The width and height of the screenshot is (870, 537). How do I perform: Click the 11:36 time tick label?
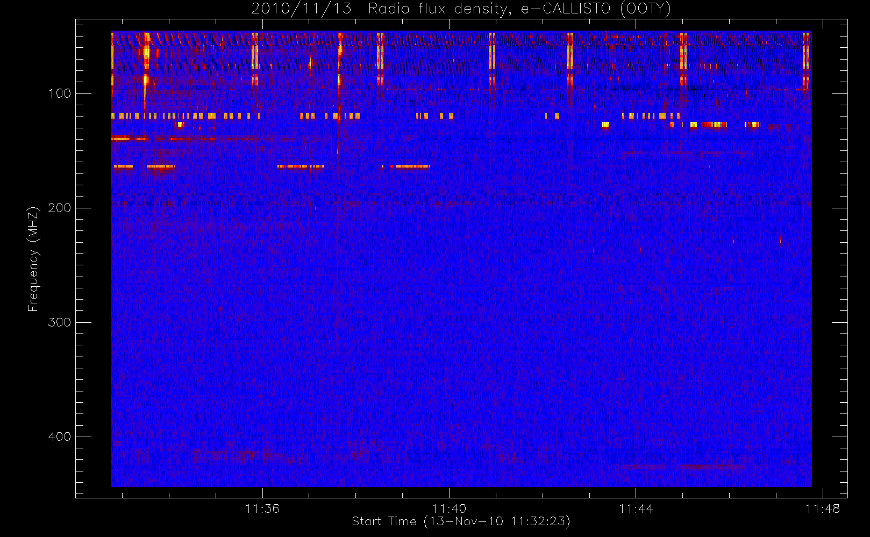click(x=262, y=509)
